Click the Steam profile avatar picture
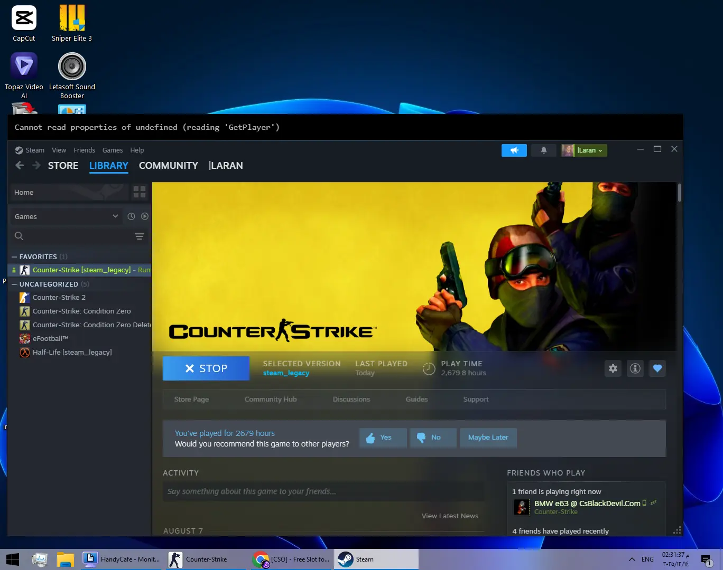This screenshot has width=723, height=570. click(568, 150)
